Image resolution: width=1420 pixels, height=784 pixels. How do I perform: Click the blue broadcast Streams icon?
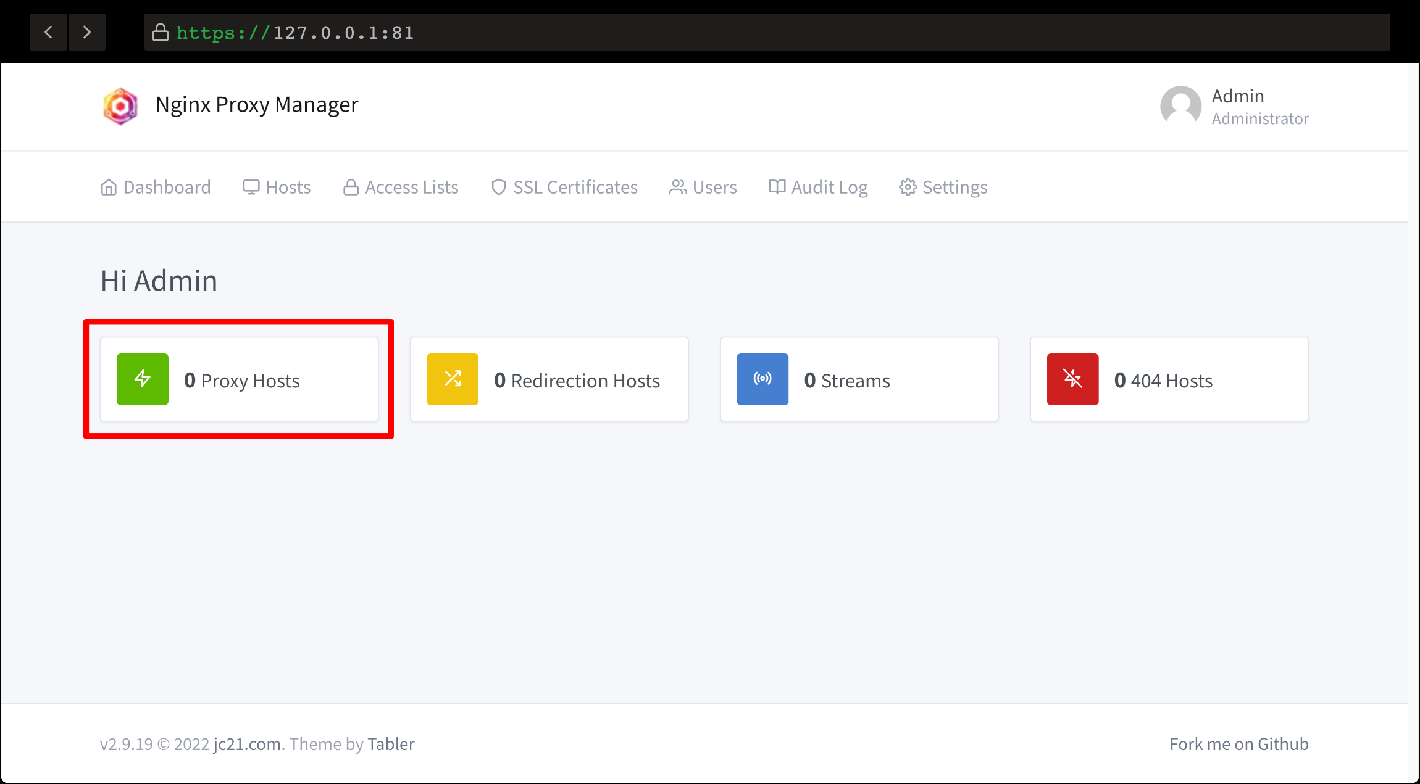tap(762, 379)
